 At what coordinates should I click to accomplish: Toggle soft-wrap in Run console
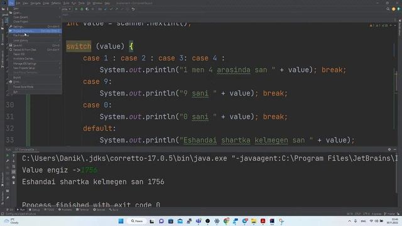14,166
